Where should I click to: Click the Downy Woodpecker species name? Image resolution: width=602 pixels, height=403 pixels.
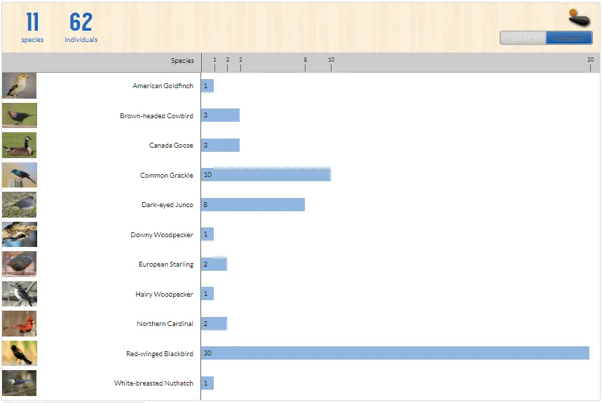[x=162, y=234]
